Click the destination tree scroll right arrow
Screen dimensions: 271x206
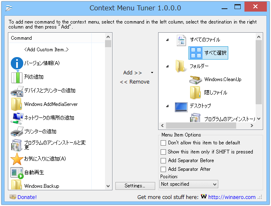tap(252, 126)
